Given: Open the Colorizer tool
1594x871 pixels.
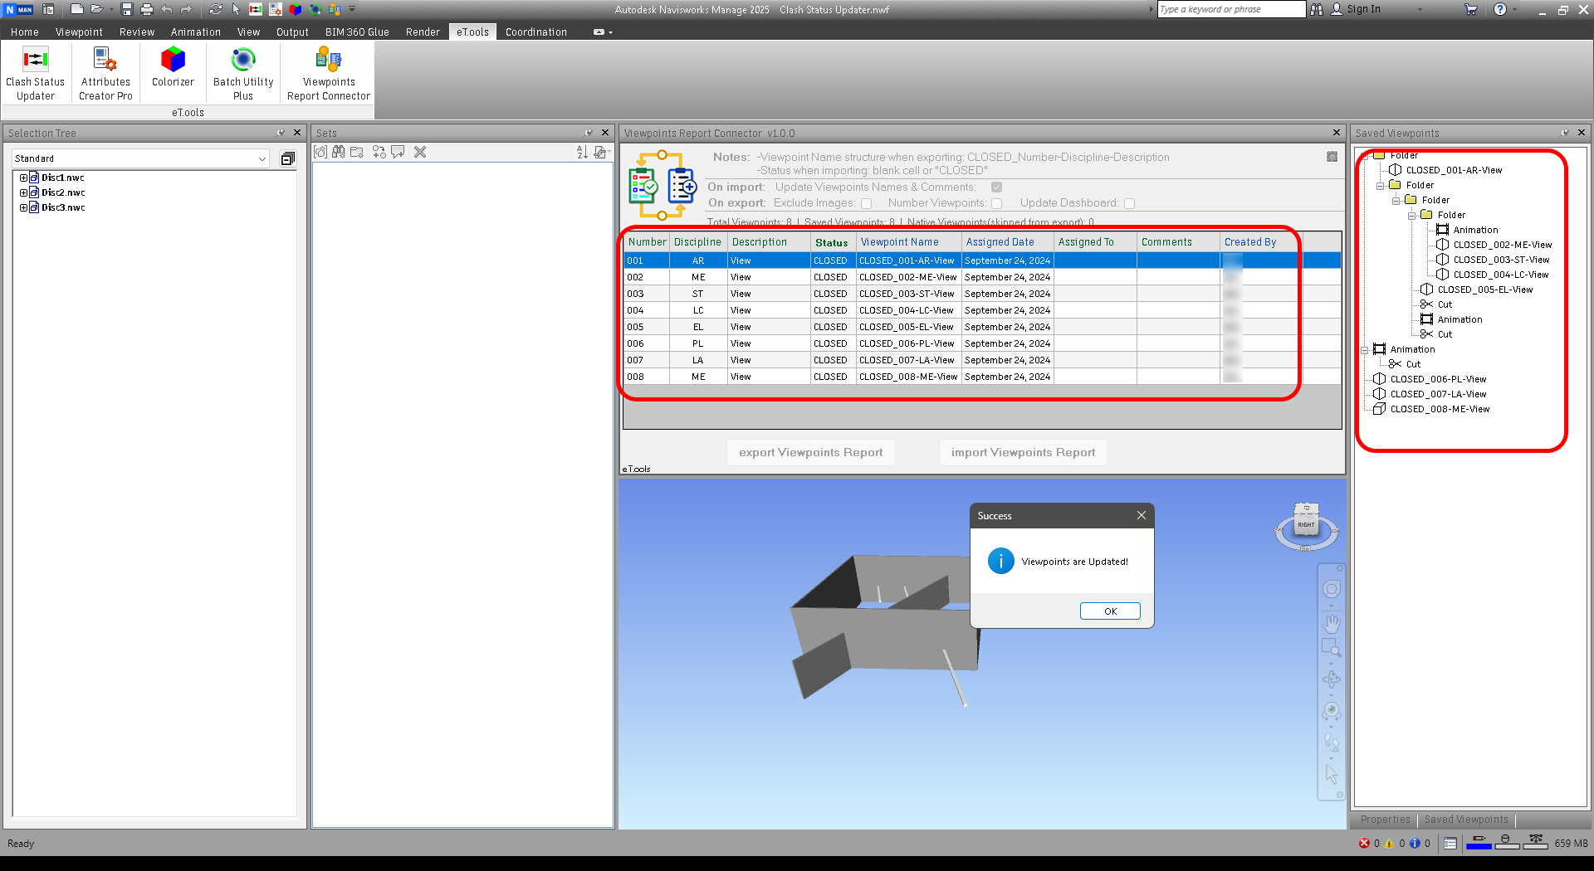Looking at the screenshot, I should click(173, 68).
